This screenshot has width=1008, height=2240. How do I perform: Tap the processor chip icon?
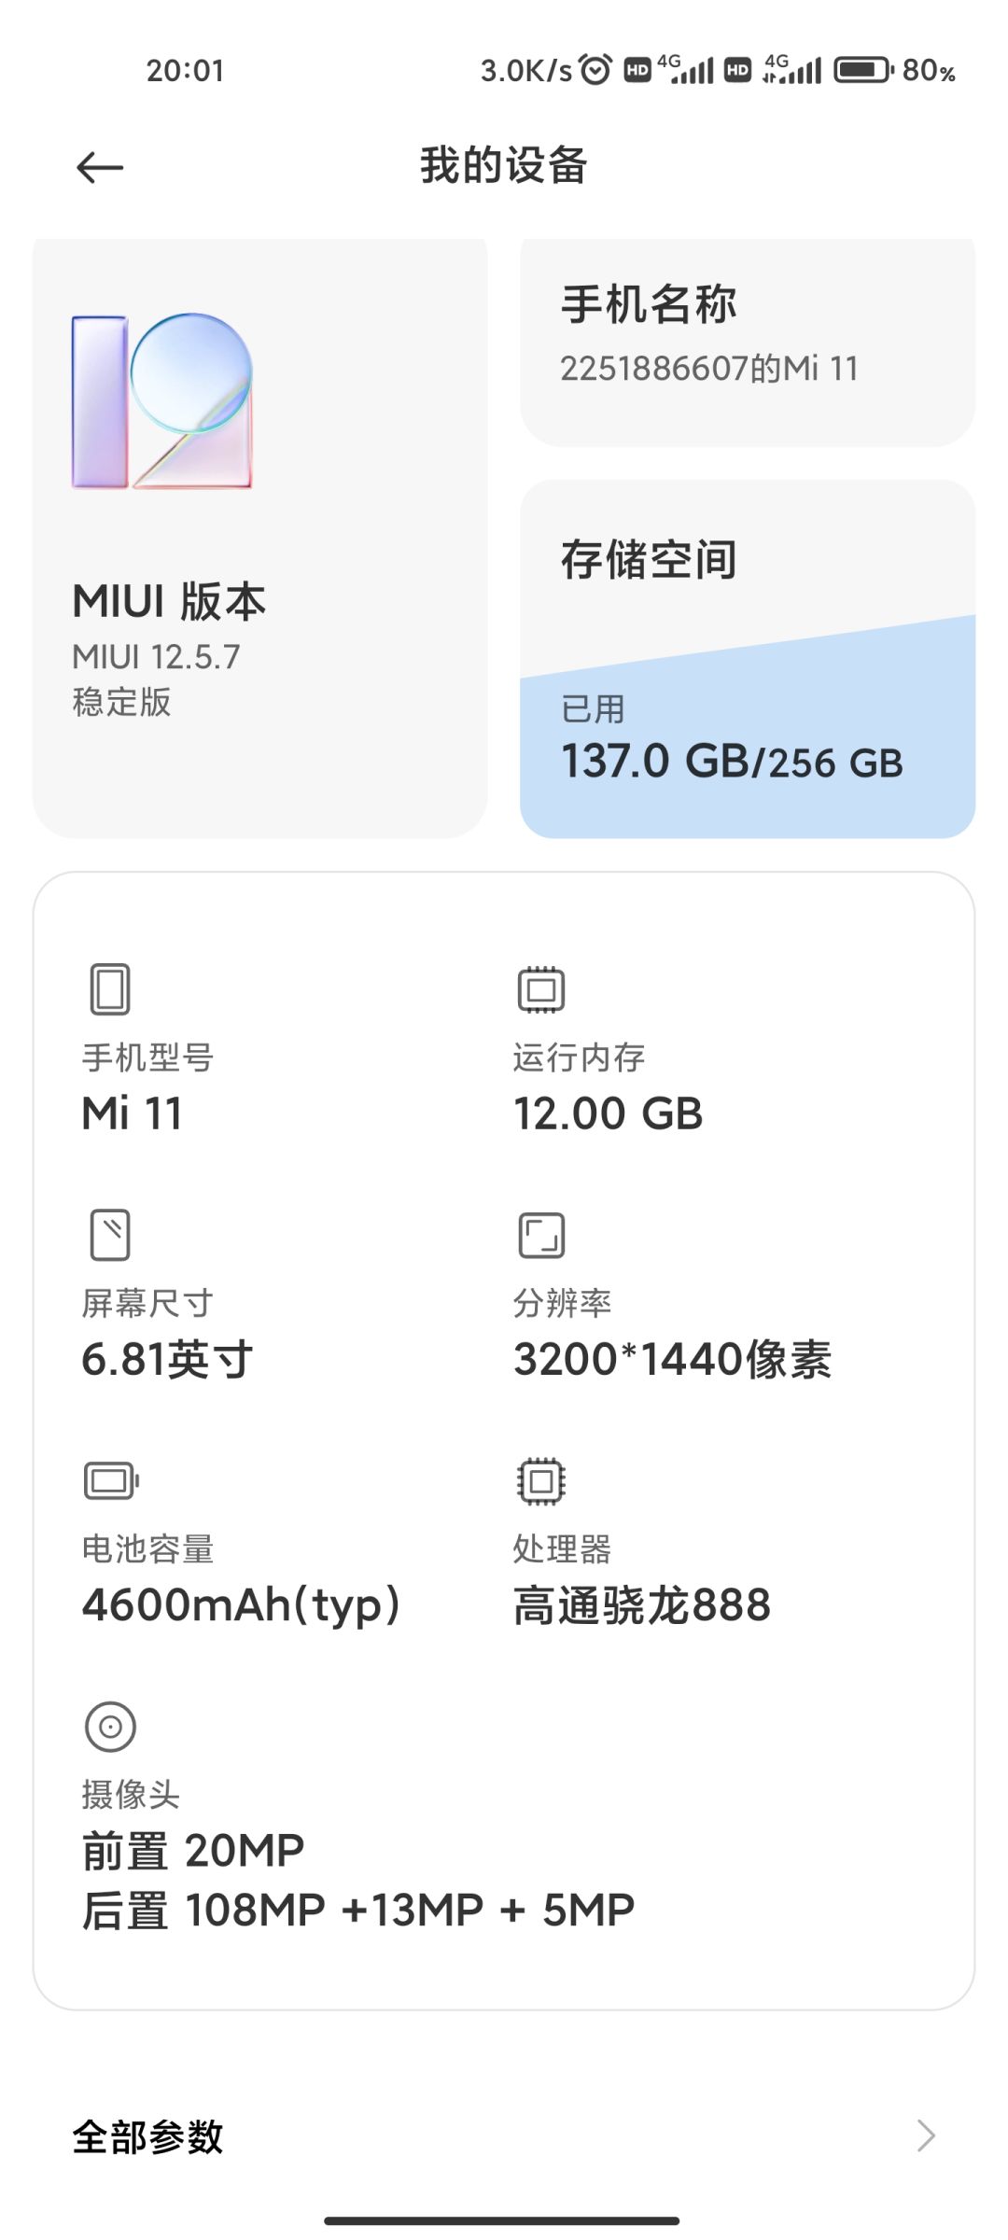[x=541, y=1480]
